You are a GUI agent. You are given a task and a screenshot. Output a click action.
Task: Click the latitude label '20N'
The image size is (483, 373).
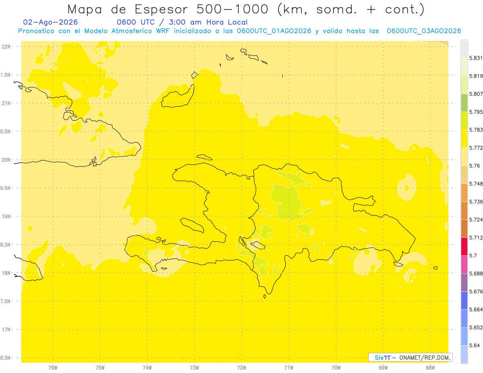(x=6, y=160)
